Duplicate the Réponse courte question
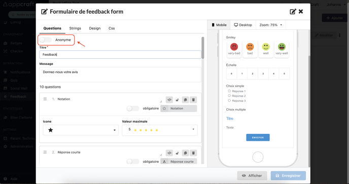This screenshot has width=349, height=184. [x=185, y=153]
